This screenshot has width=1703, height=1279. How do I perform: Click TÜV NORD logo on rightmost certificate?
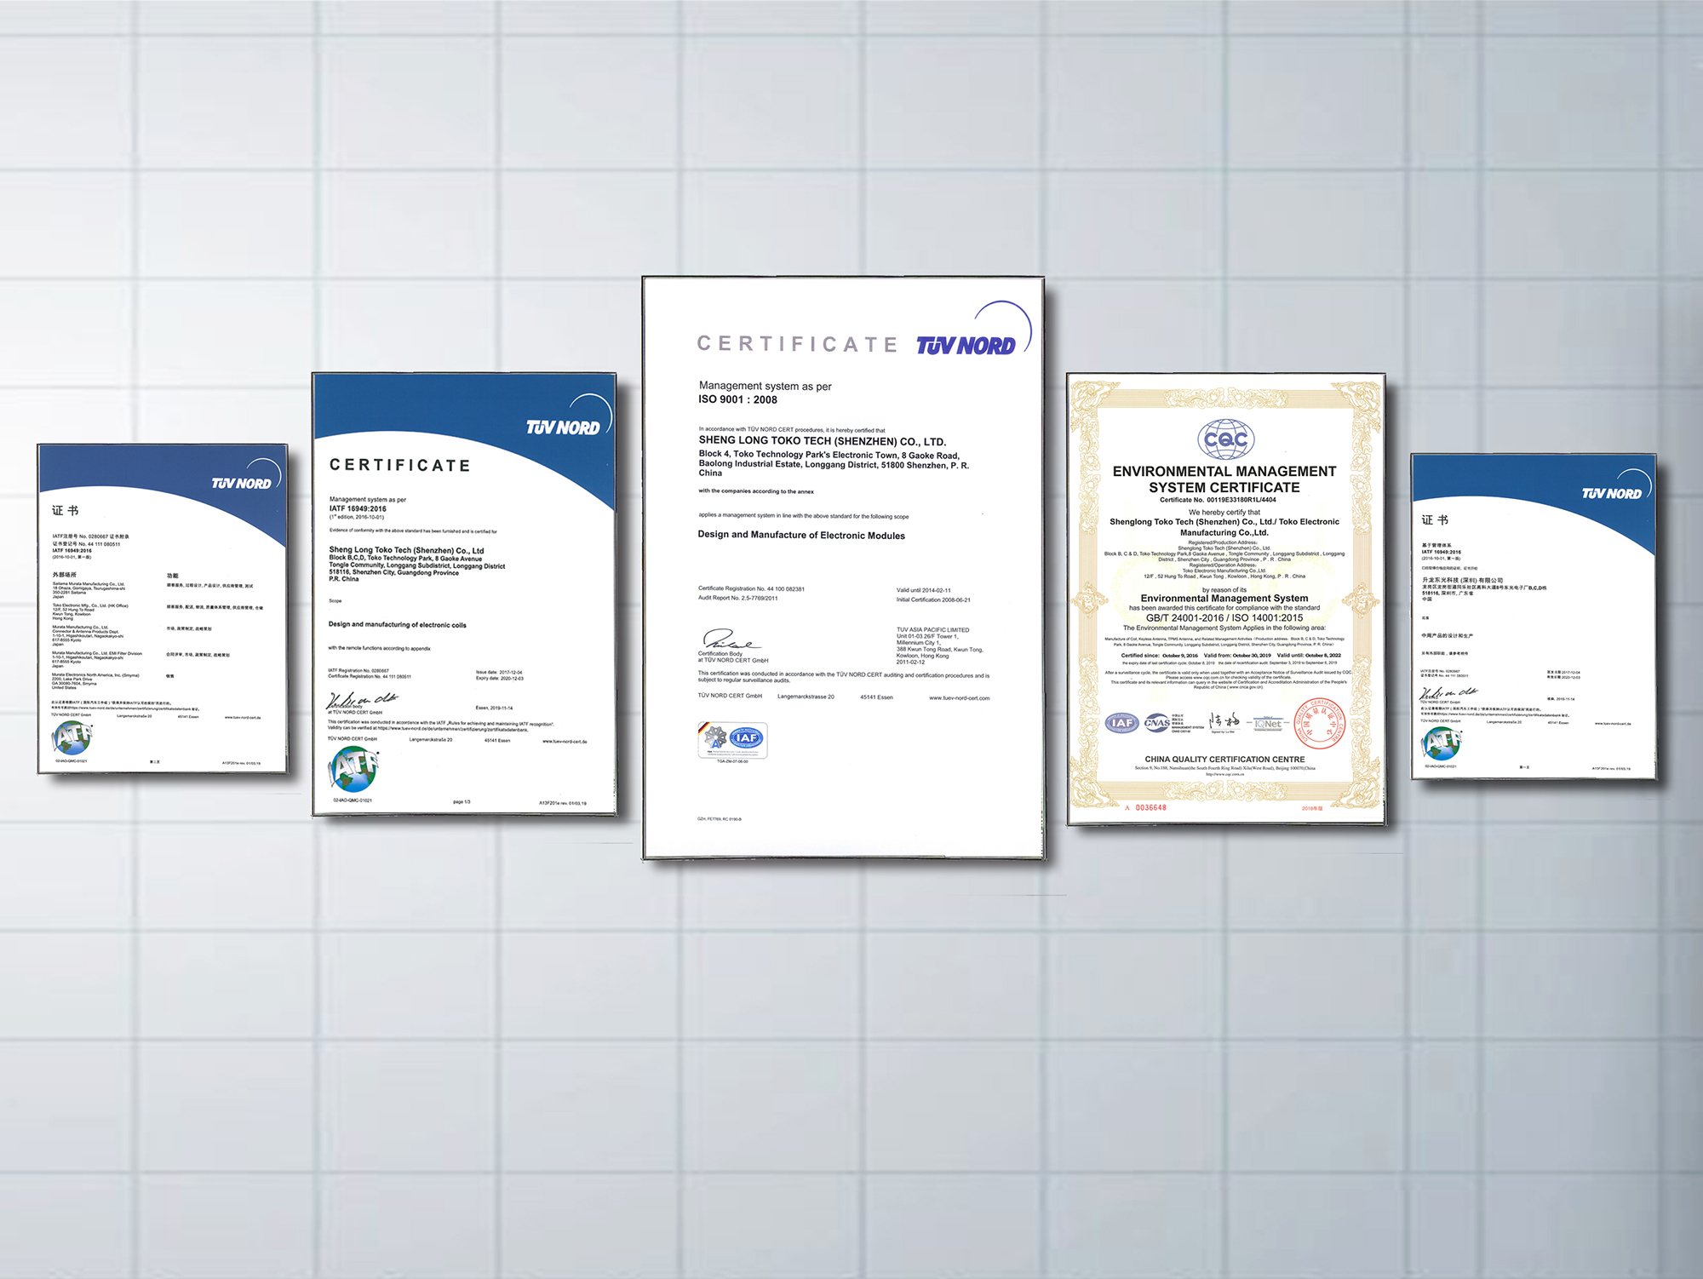click(1611, 493)
